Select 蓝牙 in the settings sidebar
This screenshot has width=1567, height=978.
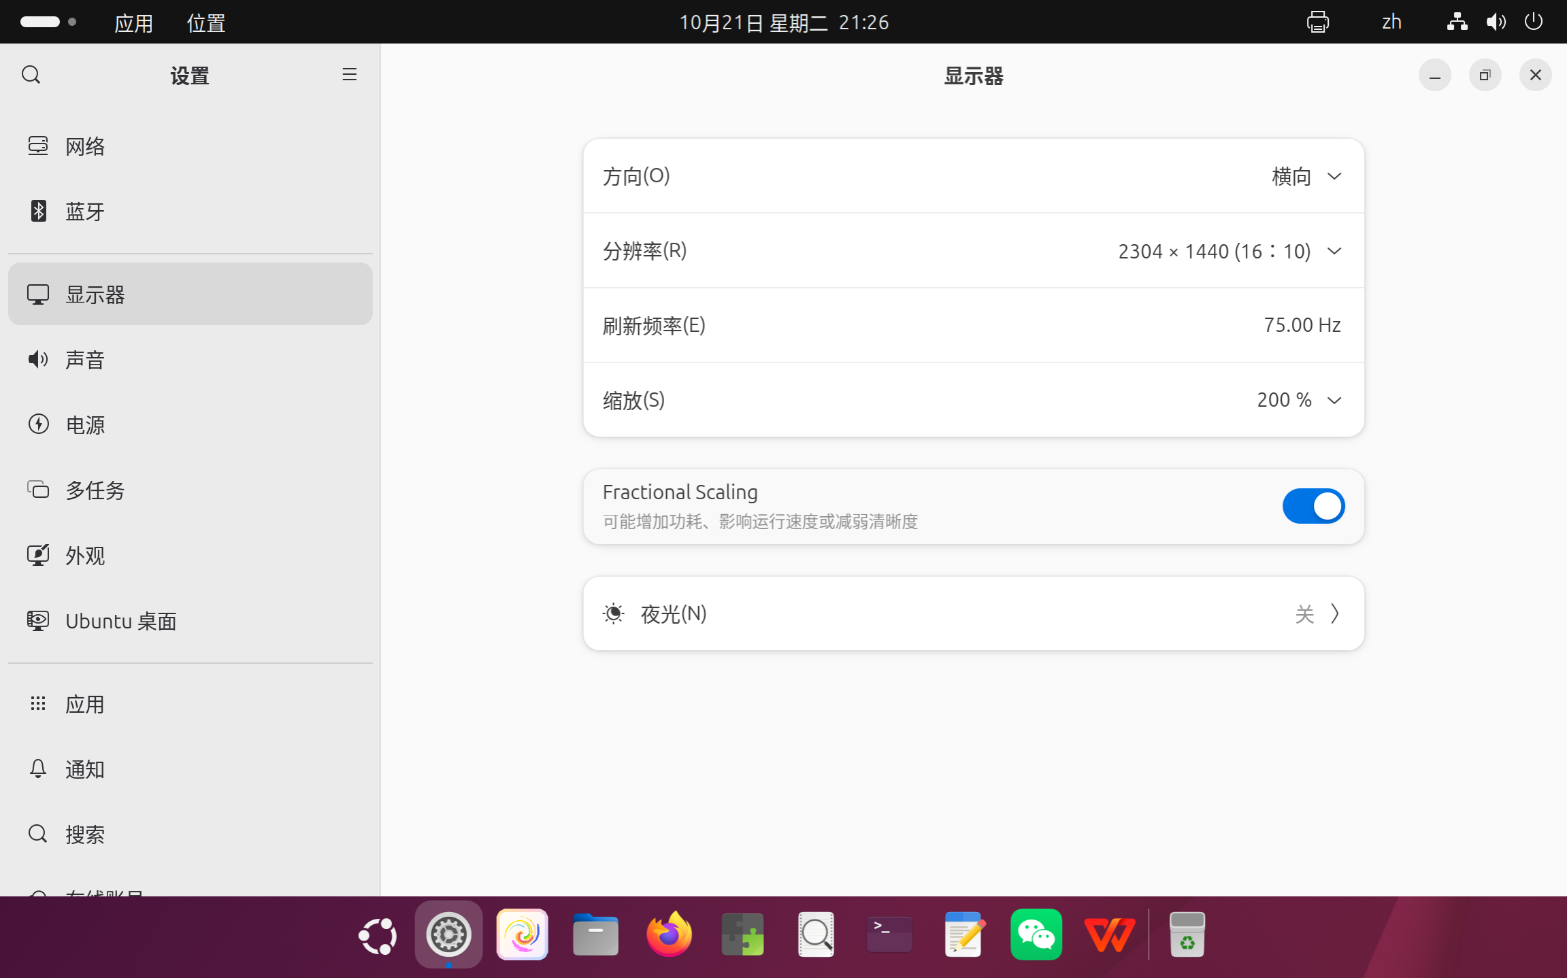191,211
